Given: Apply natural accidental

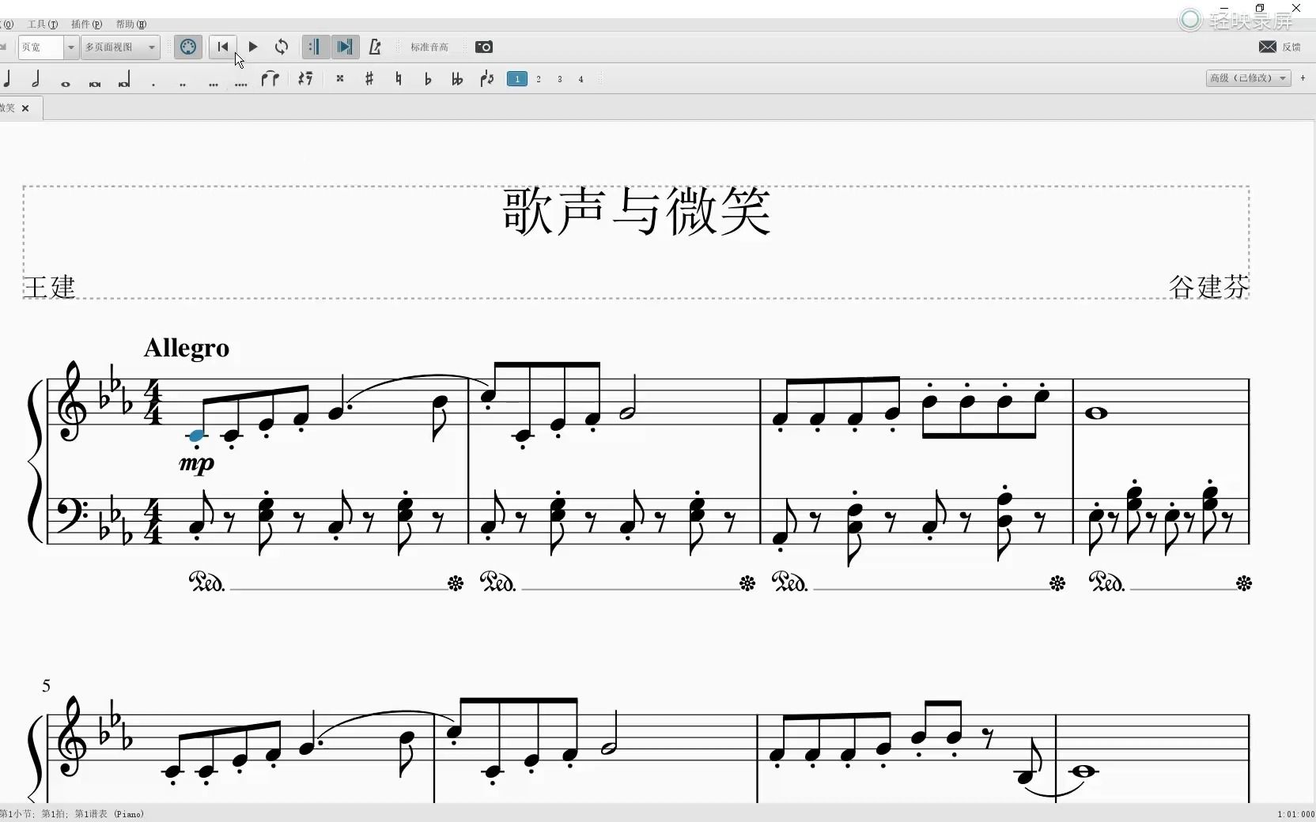Looking at the screenshot, I should pyautogui.click(x=399, y=78).
